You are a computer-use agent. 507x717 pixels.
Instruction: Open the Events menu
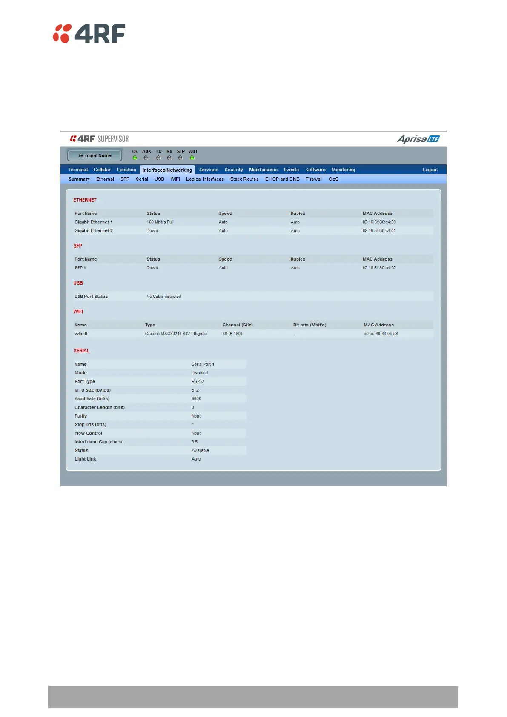(291, 170)
